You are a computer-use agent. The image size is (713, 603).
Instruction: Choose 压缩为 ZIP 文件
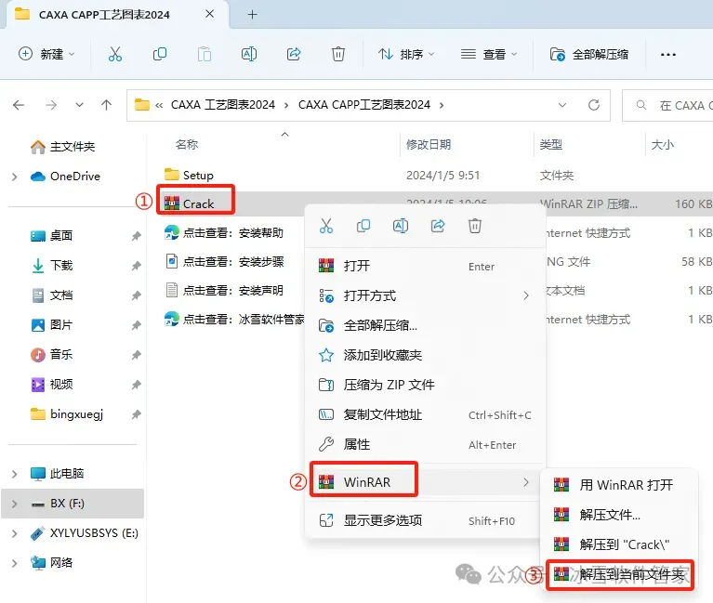[425, 385]
